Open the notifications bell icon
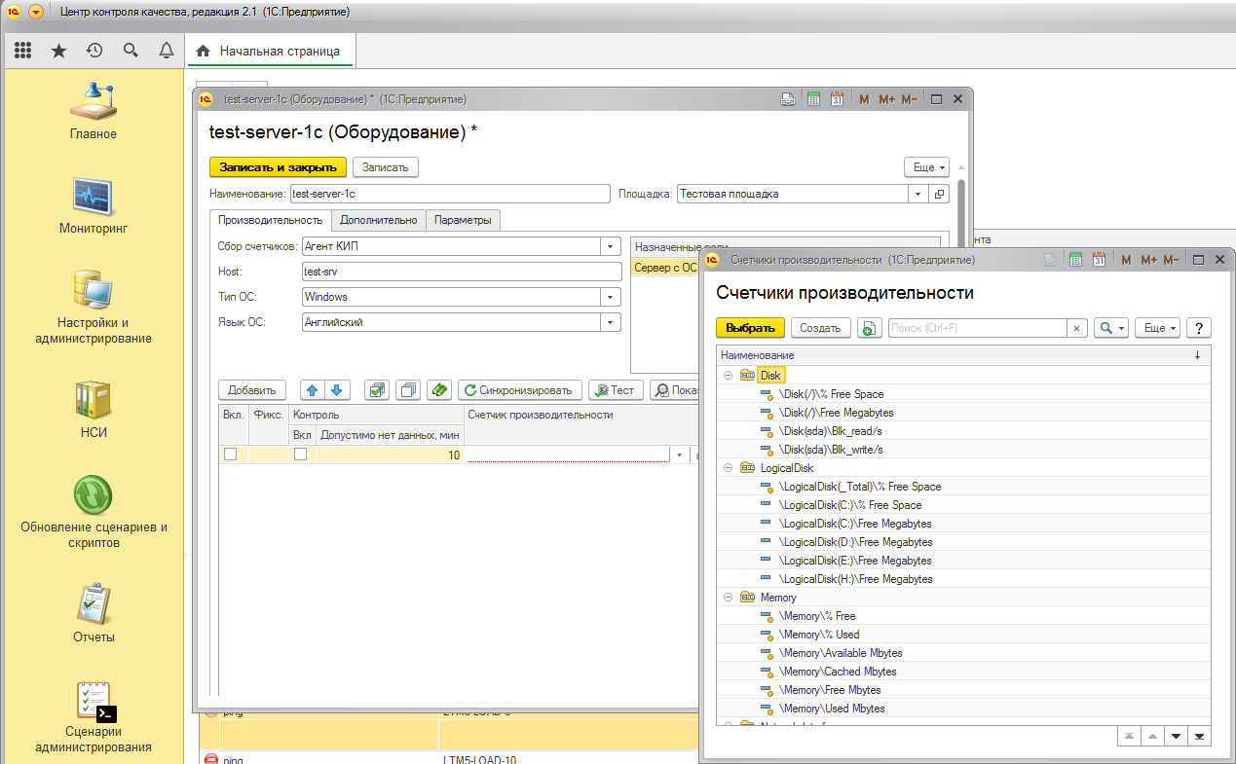Viewport: 1236px width, 764px height. (167, 51)
